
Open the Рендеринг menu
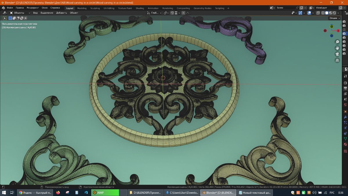point(33,8)
